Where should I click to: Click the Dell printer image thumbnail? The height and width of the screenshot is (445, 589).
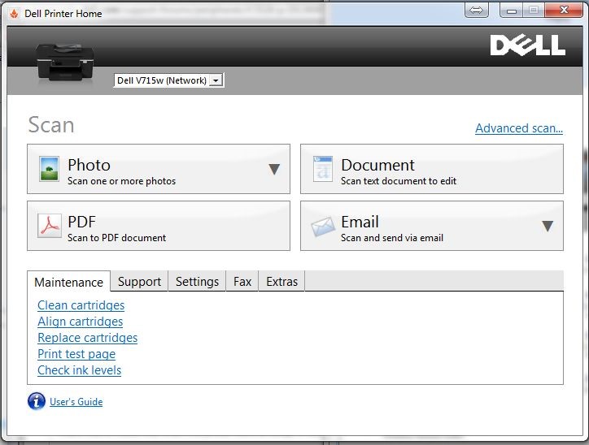[x=64, y=63]
